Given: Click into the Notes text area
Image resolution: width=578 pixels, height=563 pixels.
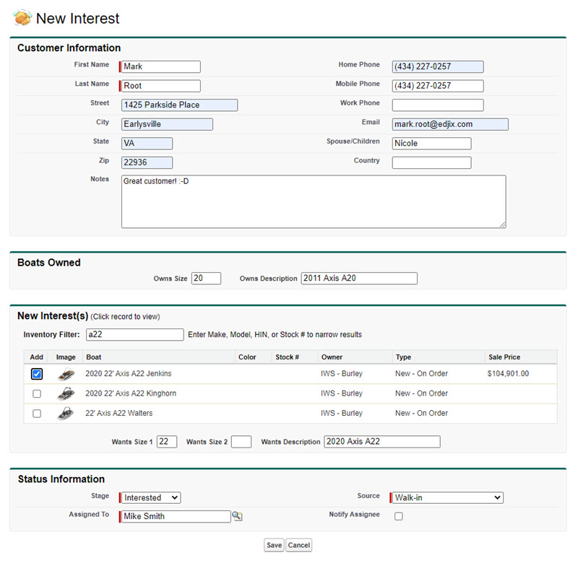Looking at the screenshot, I should (x=313, y=201).
